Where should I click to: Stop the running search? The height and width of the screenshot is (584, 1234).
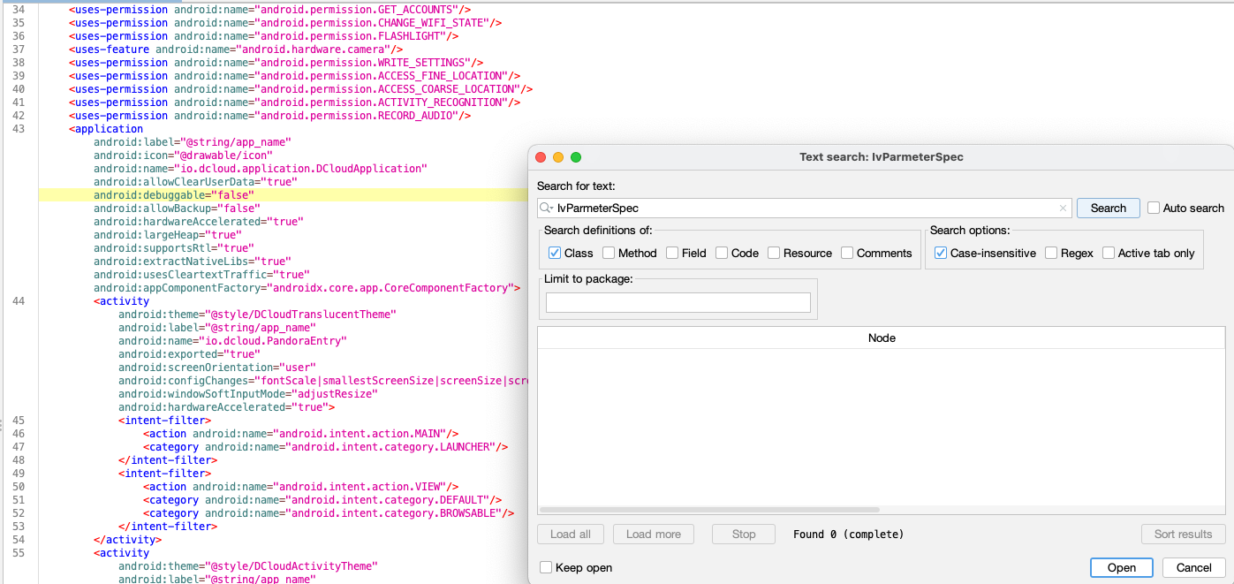[x=744, y=534]
